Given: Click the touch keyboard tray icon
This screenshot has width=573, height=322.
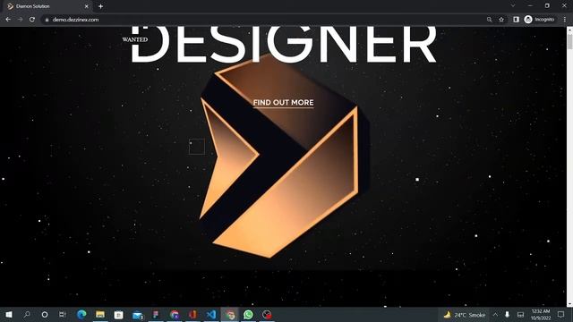Looking at the screenshot, I should [521, 315].
